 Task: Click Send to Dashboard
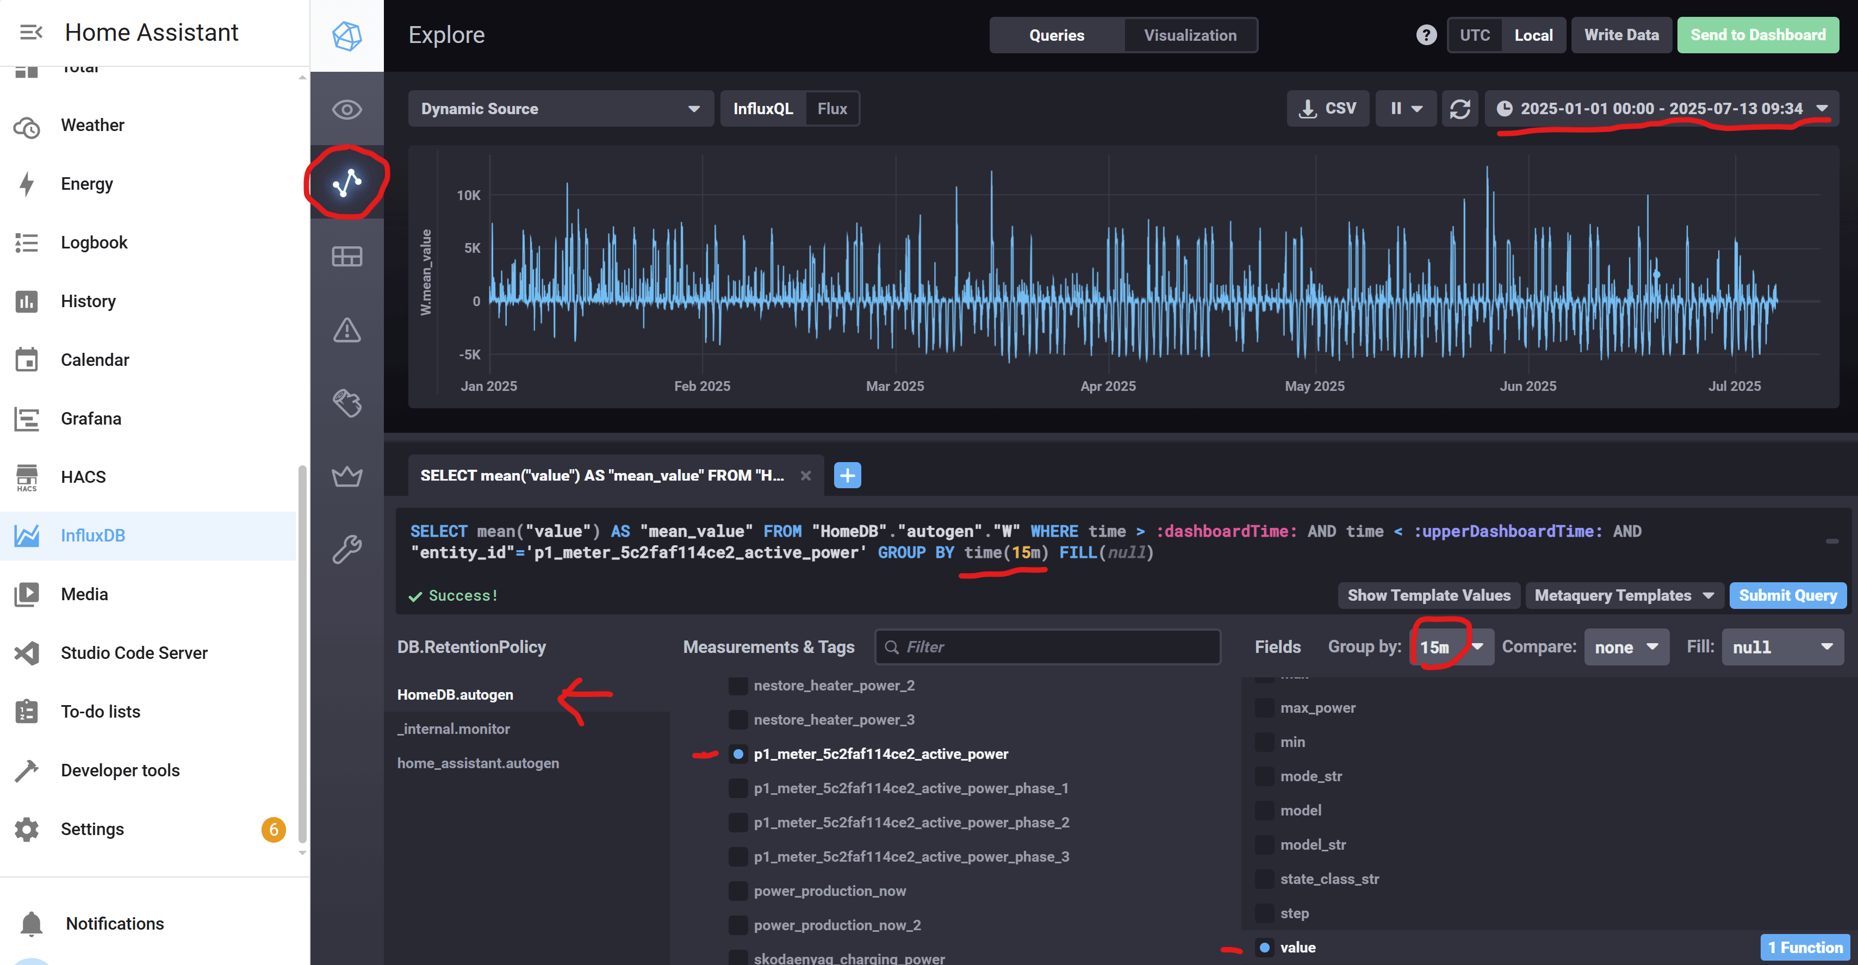click(1758, 35)
